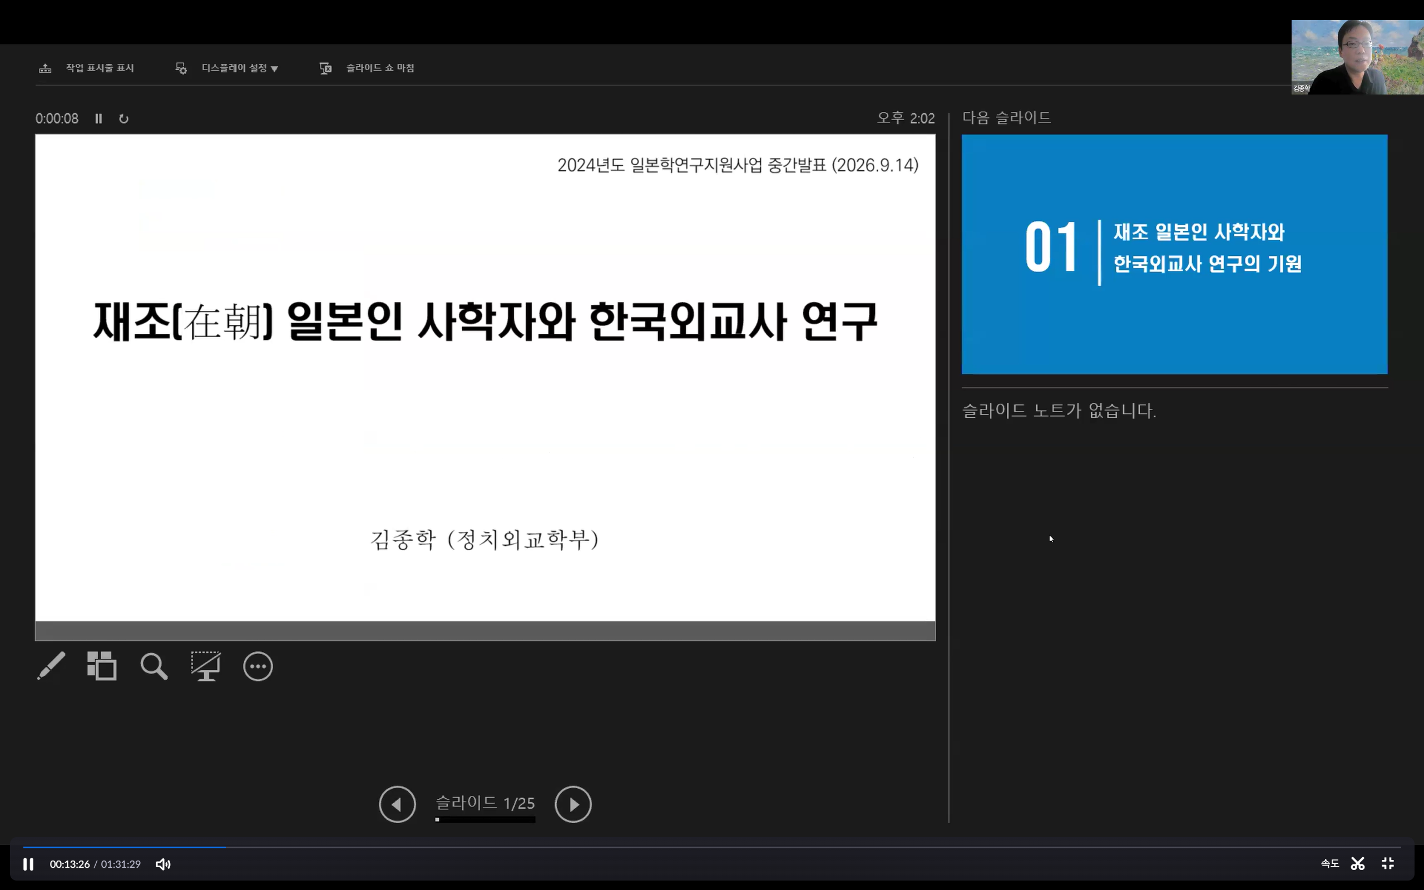Image resolution: width=1424 pixels, height=890 pixels.
Task: Click the next slide preview thumbnail
Action: [x=1174, y=254]
